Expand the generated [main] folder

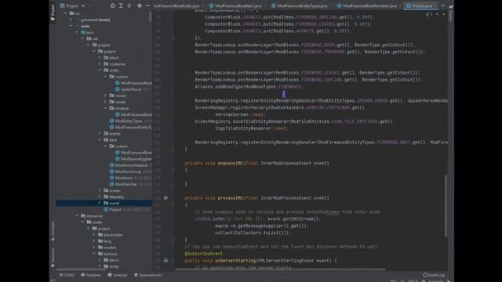pos(71,20)
